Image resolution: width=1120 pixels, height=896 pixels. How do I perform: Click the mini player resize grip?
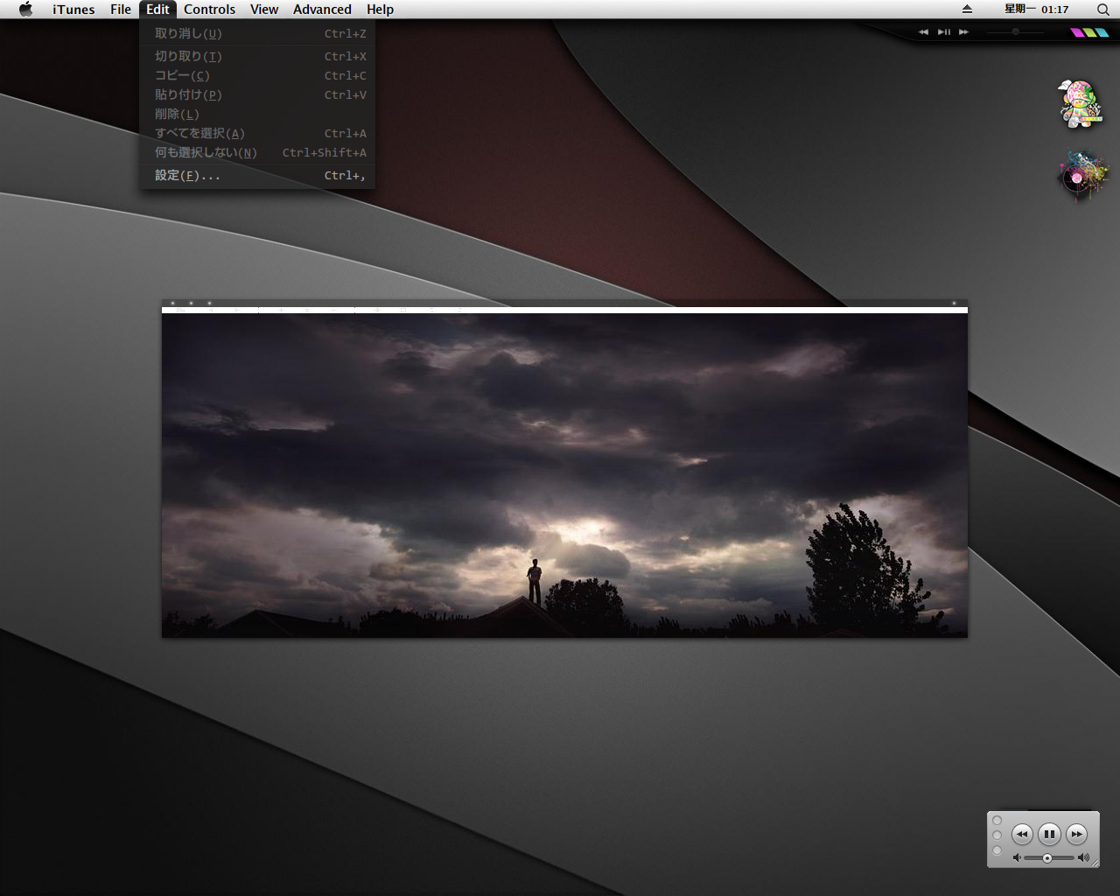[1095, 864]
